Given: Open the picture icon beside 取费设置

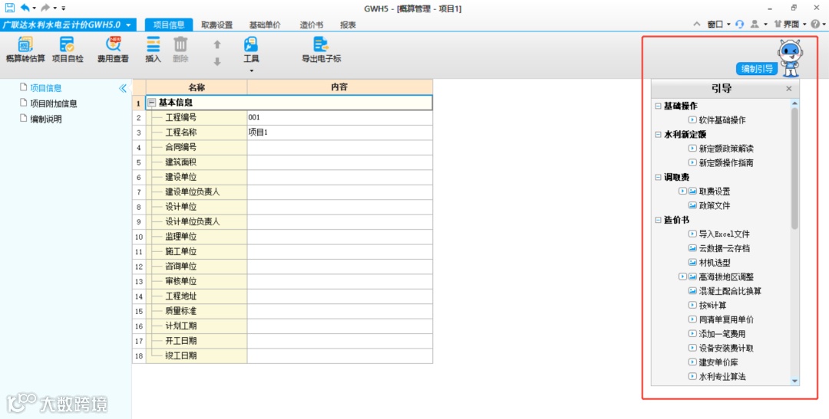Looking at the screenshot, I should 692,191.
